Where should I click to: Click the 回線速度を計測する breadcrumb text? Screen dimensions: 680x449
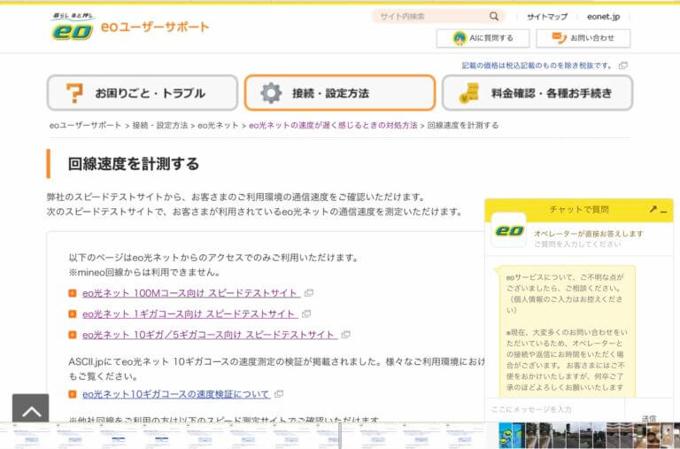[463, 126]
